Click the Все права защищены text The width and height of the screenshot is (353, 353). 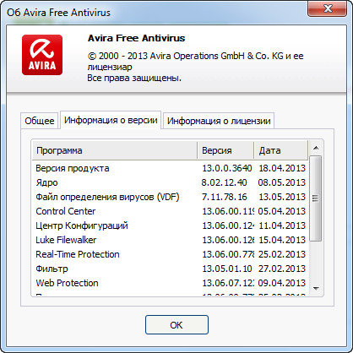coord(134,78)
